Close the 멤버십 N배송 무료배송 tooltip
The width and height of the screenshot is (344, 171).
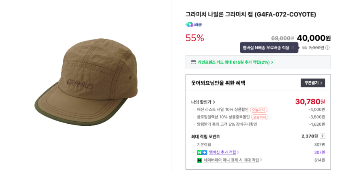[x=293, y=47]
